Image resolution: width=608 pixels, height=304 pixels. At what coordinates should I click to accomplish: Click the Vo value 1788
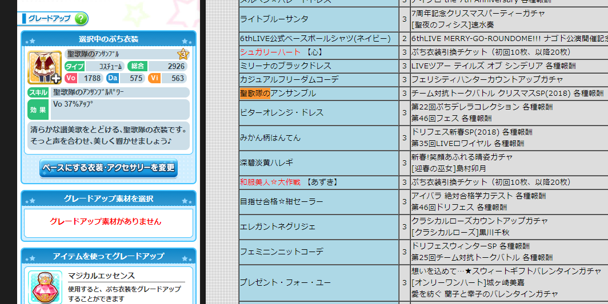coord(93,78)
